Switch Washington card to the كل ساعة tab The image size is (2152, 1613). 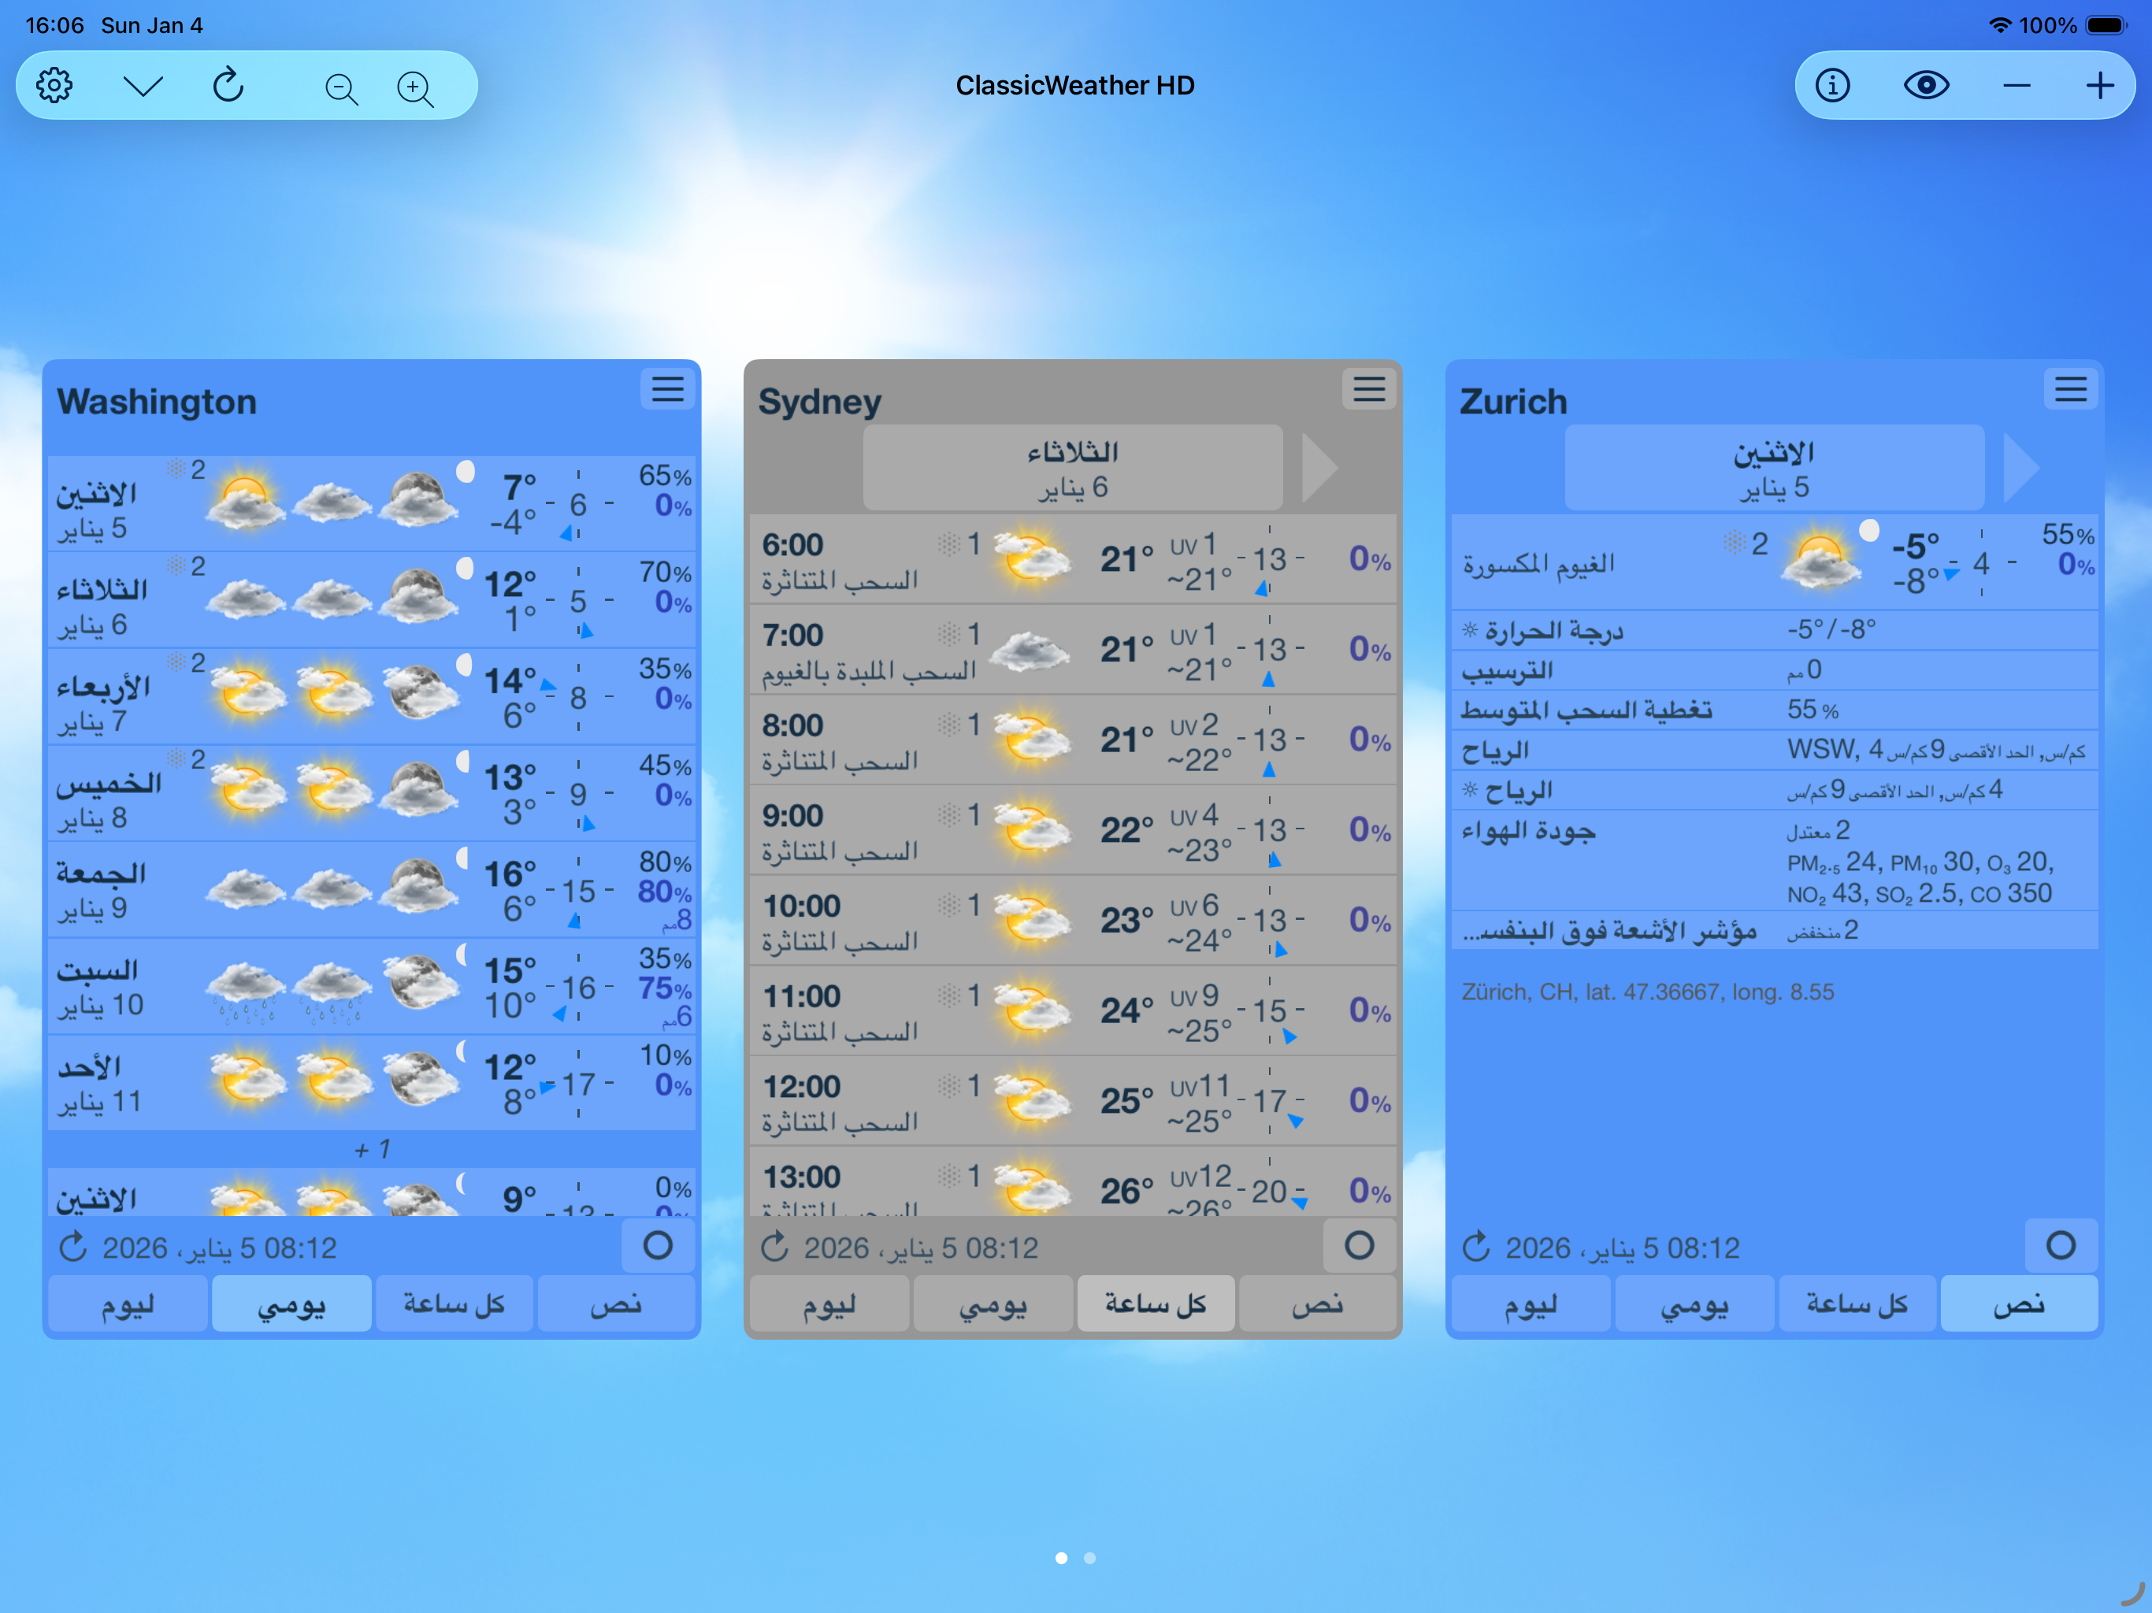click(x=455, y=1303)
